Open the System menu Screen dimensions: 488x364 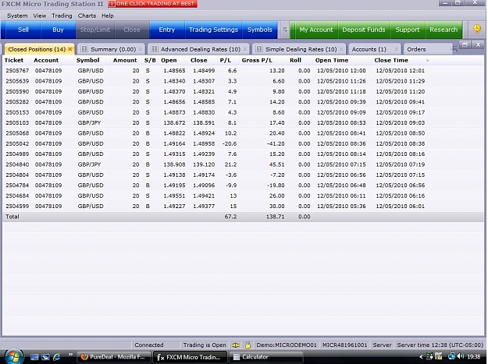(x=17, y=16)
